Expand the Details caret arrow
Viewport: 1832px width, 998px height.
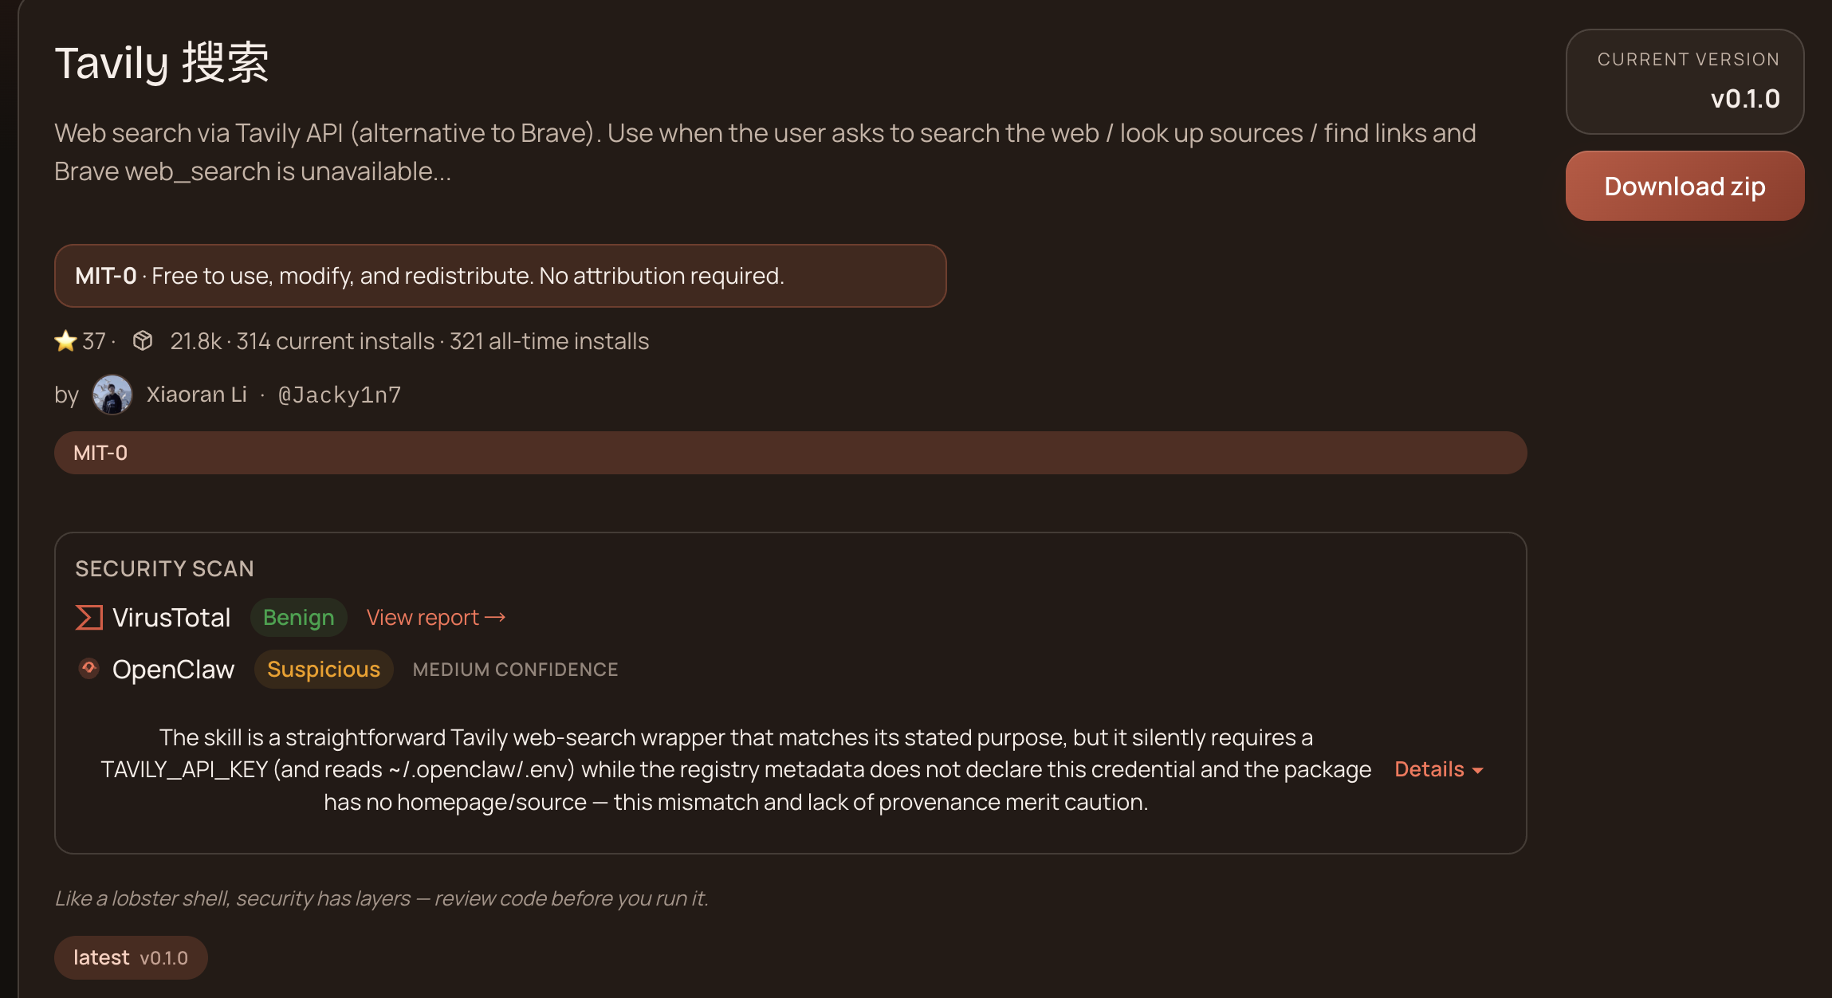click(1478, 771)
